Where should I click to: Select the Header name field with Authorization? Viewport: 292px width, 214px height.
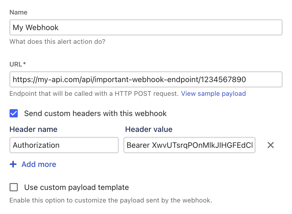pyautogui.click(x=64, y=145)
